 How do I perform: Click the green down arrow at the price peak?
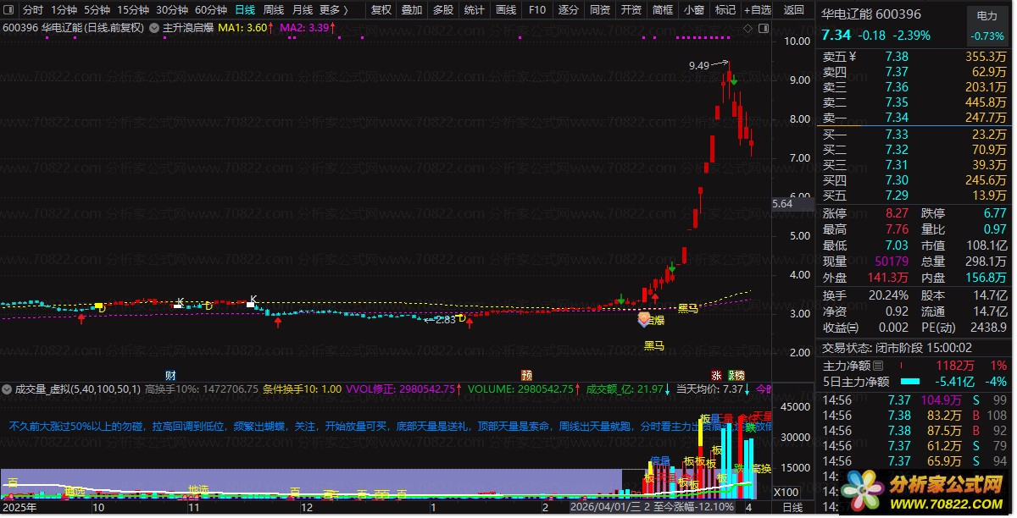point(733,81)
